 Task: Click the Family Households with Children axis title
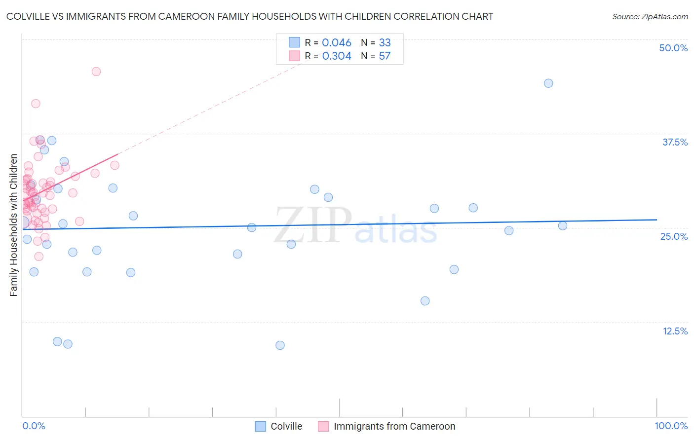[x=13, y=225]
